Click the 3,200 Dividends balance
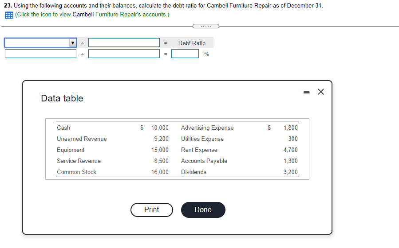 tap(291, 172)
